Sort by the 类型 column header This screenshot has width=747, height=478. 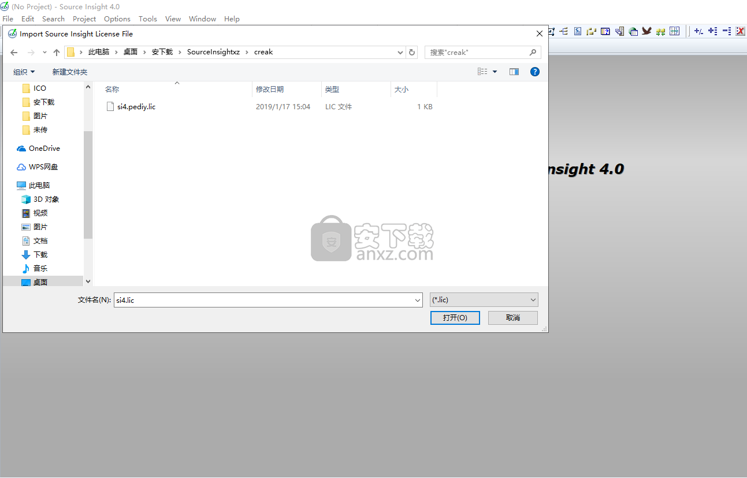pos(332,89)
